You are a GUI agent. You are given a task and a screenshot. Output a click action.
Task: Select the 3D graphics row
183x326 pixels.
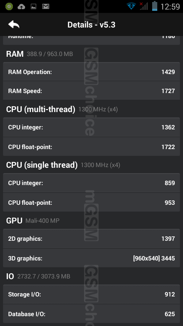(x=91, y=258)
